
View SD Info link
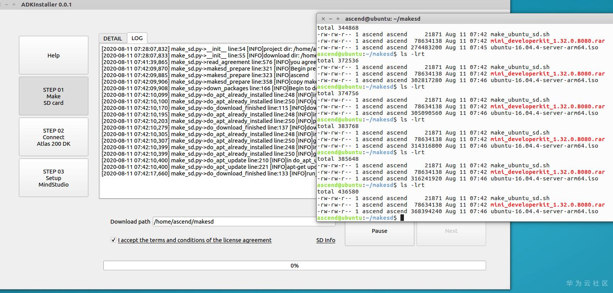326,240
